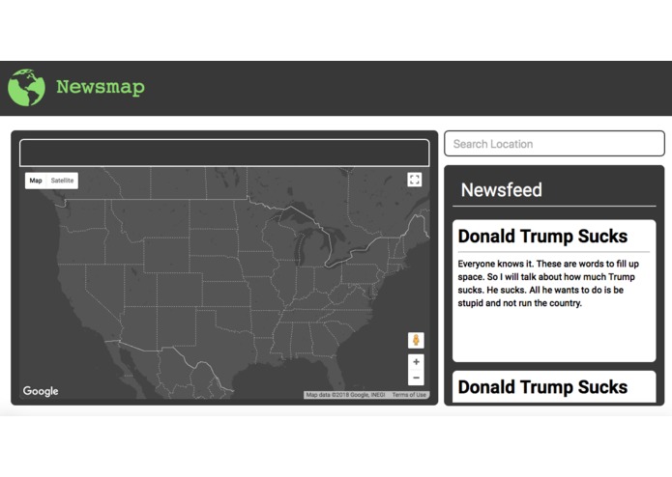This screenshot has height=477, width=672.
Task: Open Terms of Use link
Action: coord(409,395)
